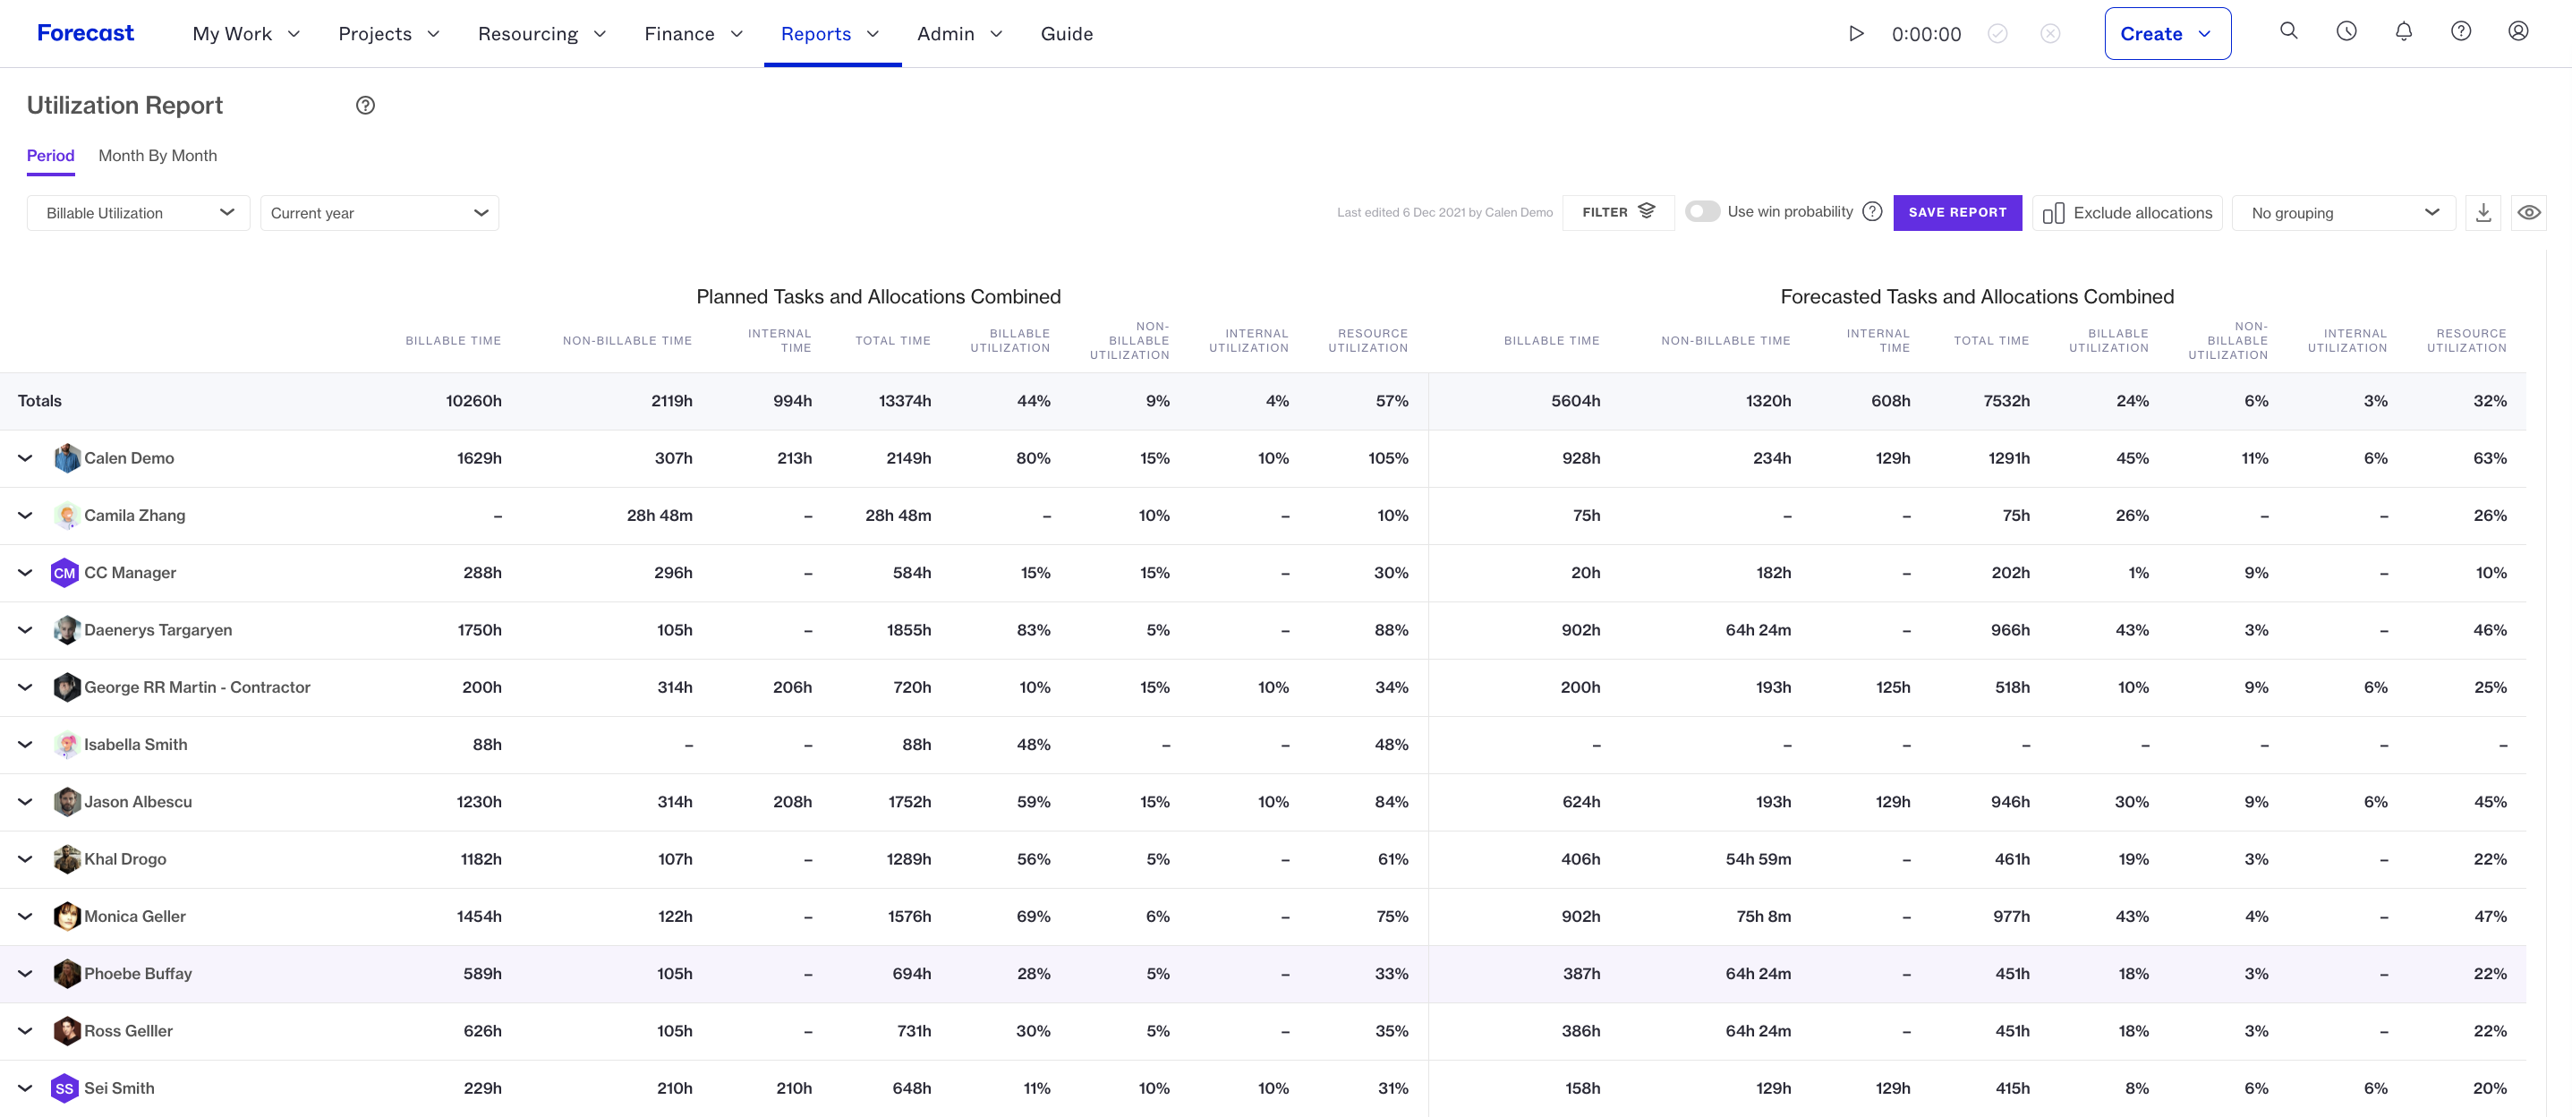2572x1117 pixels.
Task: Switch to the Month By Month tab
Action: [158, 156]
